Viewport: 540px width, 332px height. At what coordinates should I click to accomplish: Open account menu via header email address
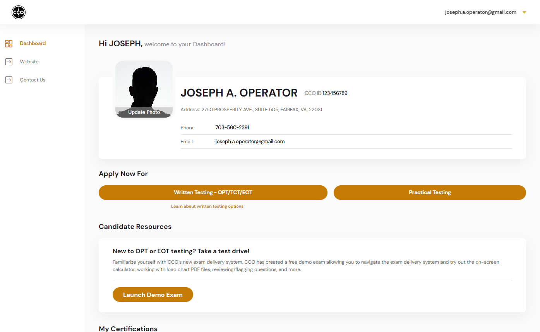[x=480, y=12]
